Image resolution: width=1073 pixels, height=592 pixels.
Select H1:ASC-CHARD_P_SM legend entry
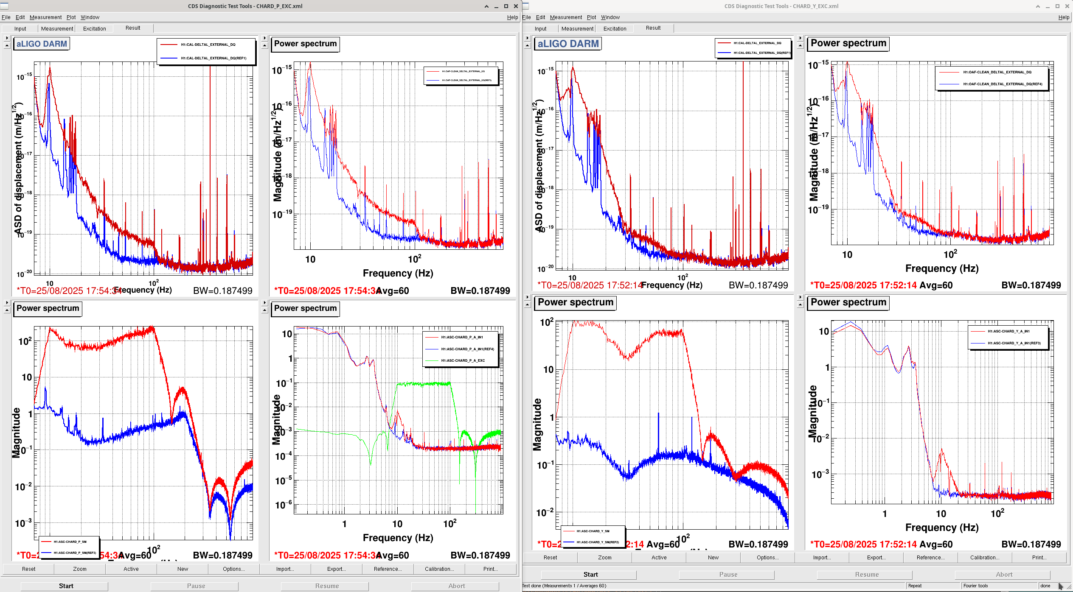click(69, 542)
